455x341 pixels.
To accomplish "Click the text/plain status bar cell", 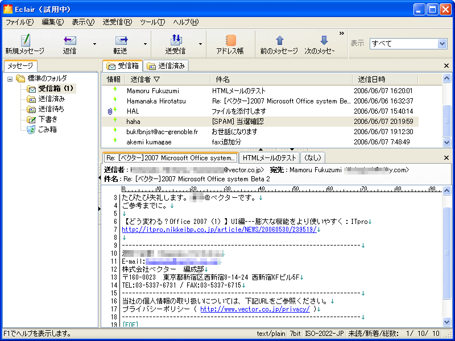I will (271, 334).
